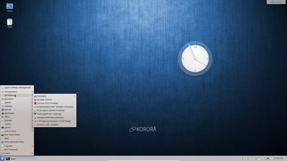Open Home (Personal Files) menu entry
The height and width of the screenshot is (161, 287).
coord(17,142)
